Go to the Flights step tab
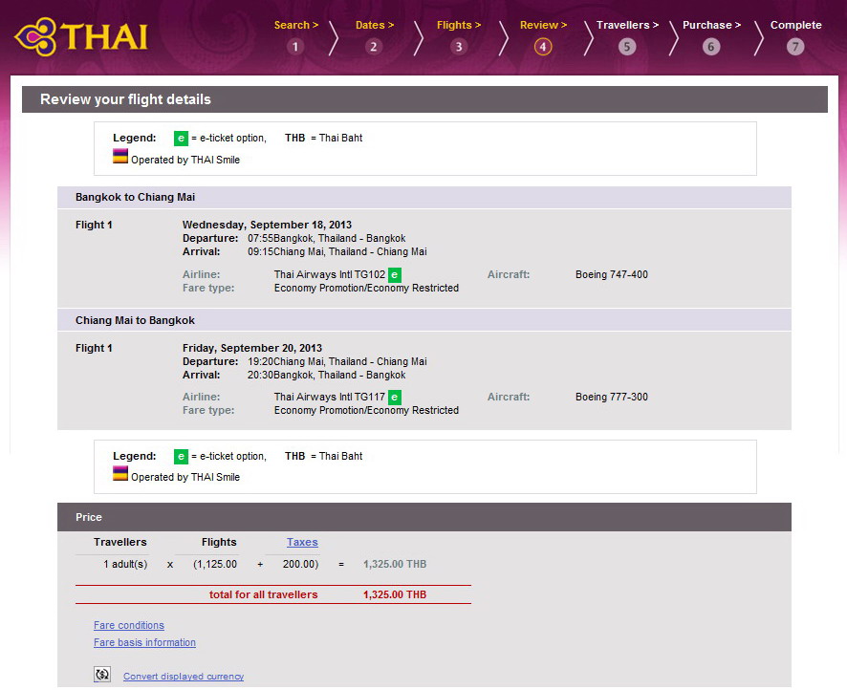Viewport: 847px width, 690px height. coord(459,25)
